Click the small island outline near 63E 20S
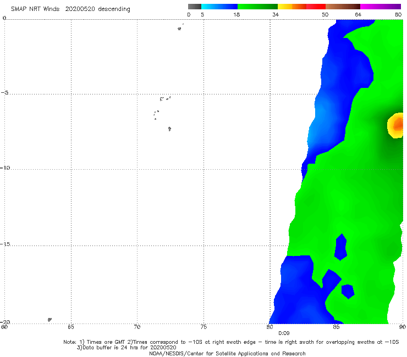This screenshot has width=407, height=357. pos(50,320)
